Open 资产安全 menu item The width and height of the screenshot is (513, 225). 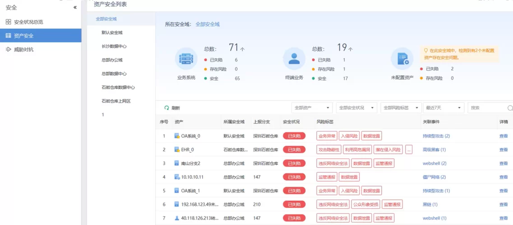(x=41, y=36)
